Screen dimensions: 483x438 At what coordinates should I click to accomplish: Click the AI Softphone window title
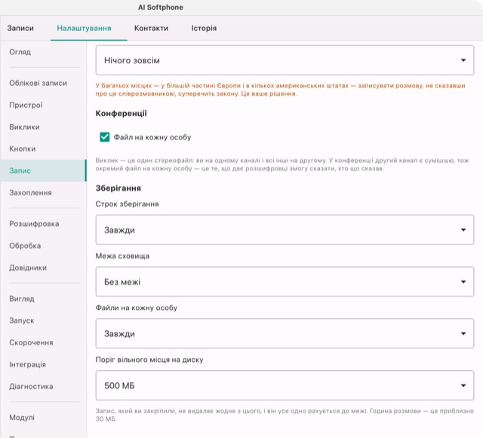tap(161, 8)
